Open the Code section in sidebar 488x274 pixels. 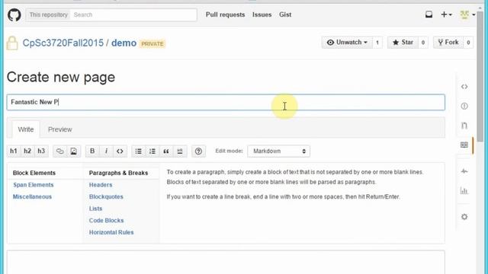click(x=464, y=87)
